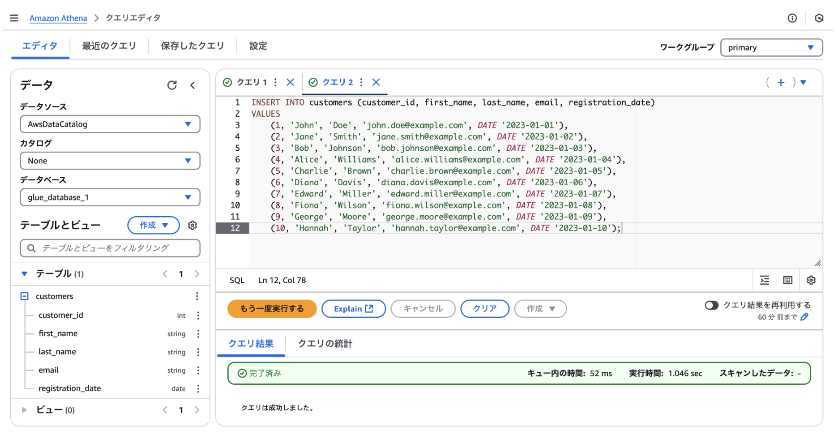Edit the query result reuse duration

pos(804,317)
